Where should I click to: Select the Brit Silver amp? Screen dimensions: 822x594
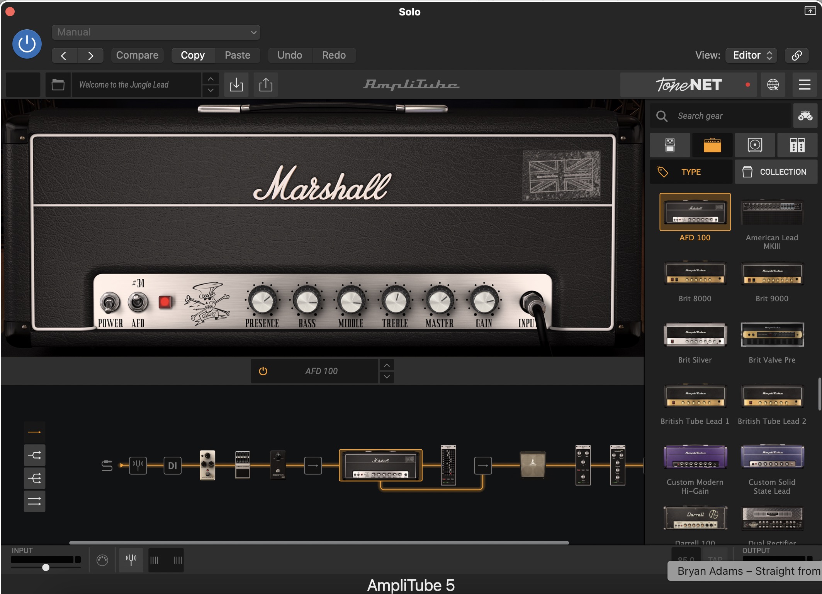pos(695,334)
